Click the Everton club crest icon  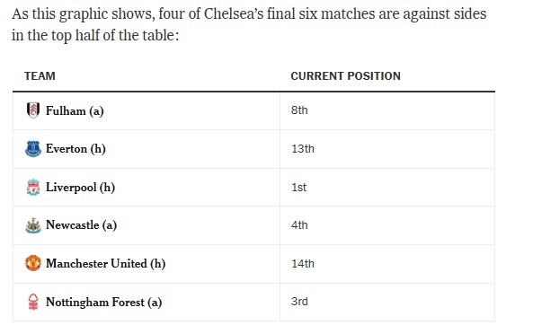pos(33,149)
